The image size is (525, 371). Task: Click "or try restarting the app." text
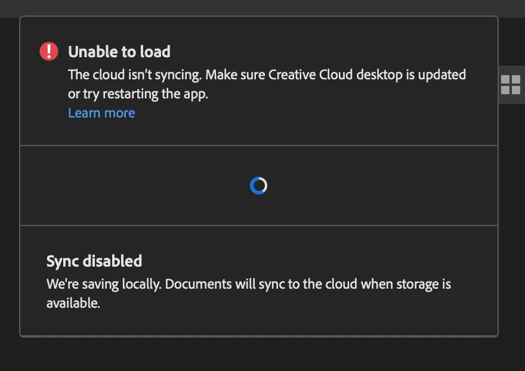(x=138, y=94)
